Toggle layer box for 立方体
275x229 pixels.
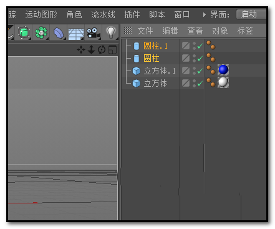click(x=186, y=83)
